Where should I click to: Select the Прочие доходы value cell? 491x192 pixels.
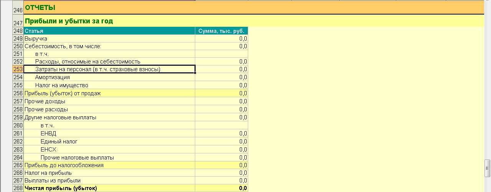click(x=221, y=101)
